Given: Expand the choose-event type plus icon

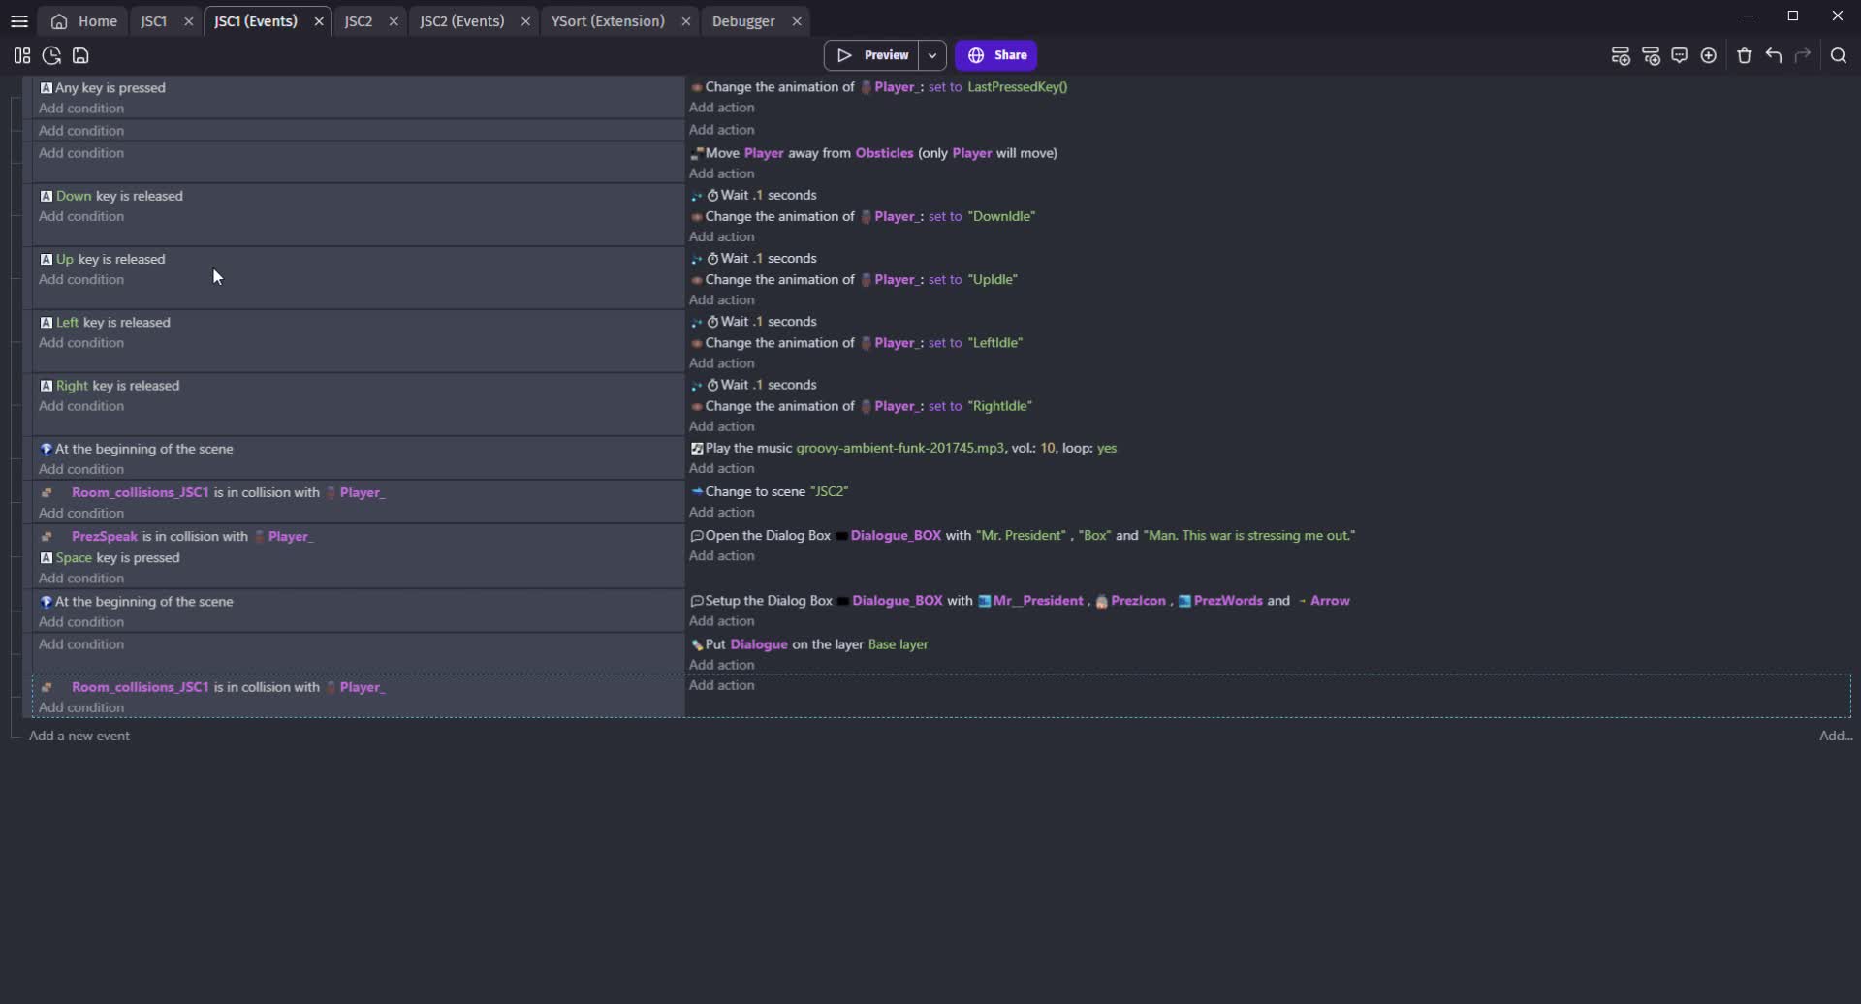Looking at the screenshot, I should pos(1709,55).
